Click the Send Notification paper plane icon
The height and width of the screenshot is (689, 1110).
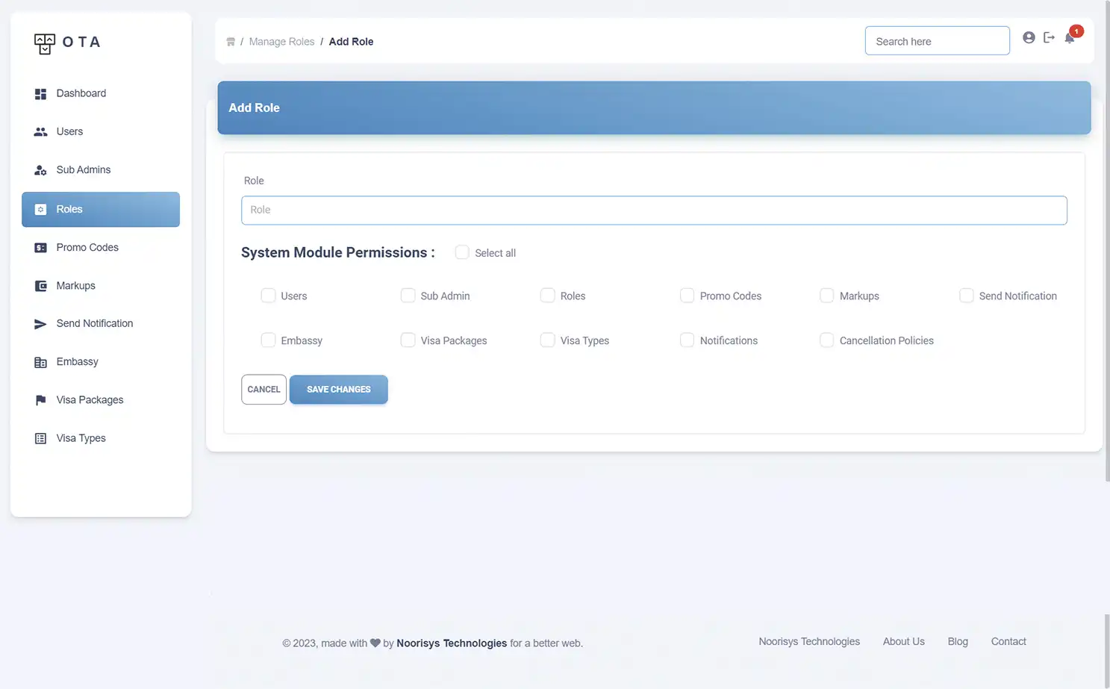(x=40, y=324)
